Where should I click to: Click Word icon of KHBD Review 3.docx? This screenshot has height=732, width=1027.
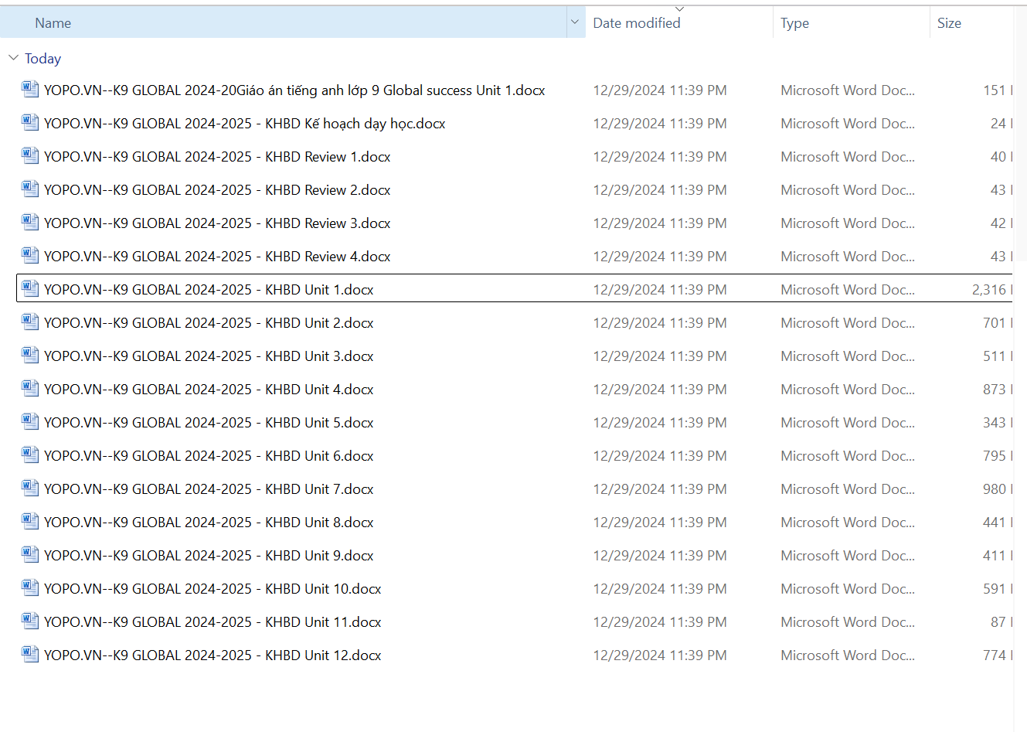pyautogui.click(x=30, y=223)
